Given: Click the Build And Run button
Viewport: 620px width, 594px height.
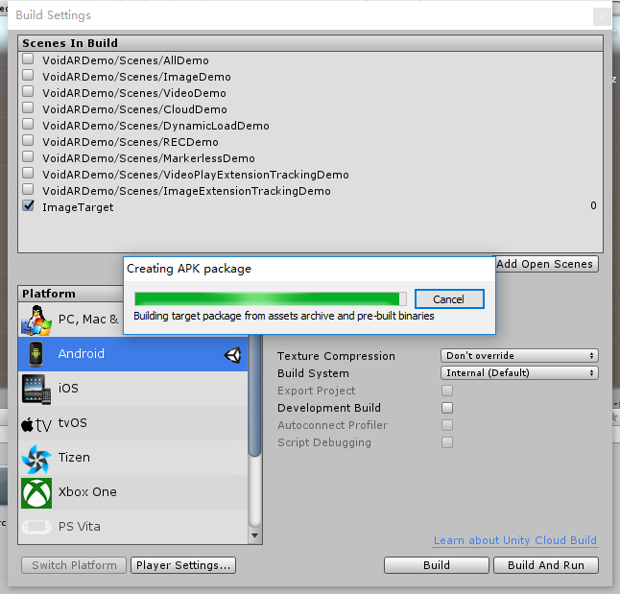Looking at the screenshot, I should pyautogui.click(x=546, y=565).
